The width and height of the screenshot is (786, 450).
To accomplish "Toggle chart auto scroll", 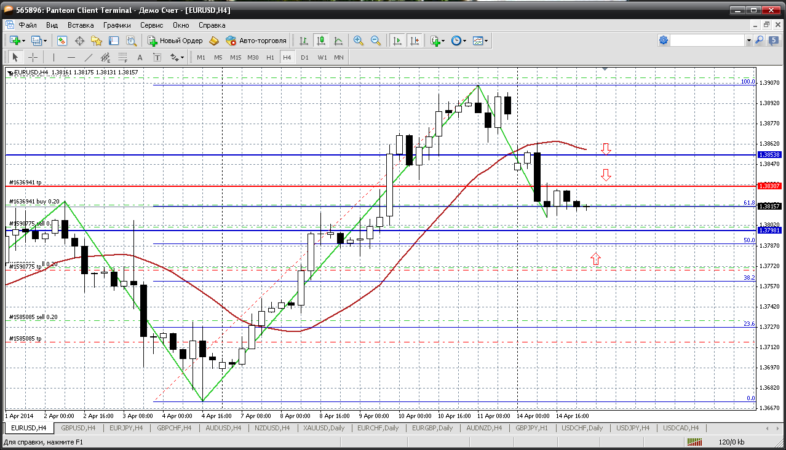I will point(397,41).
